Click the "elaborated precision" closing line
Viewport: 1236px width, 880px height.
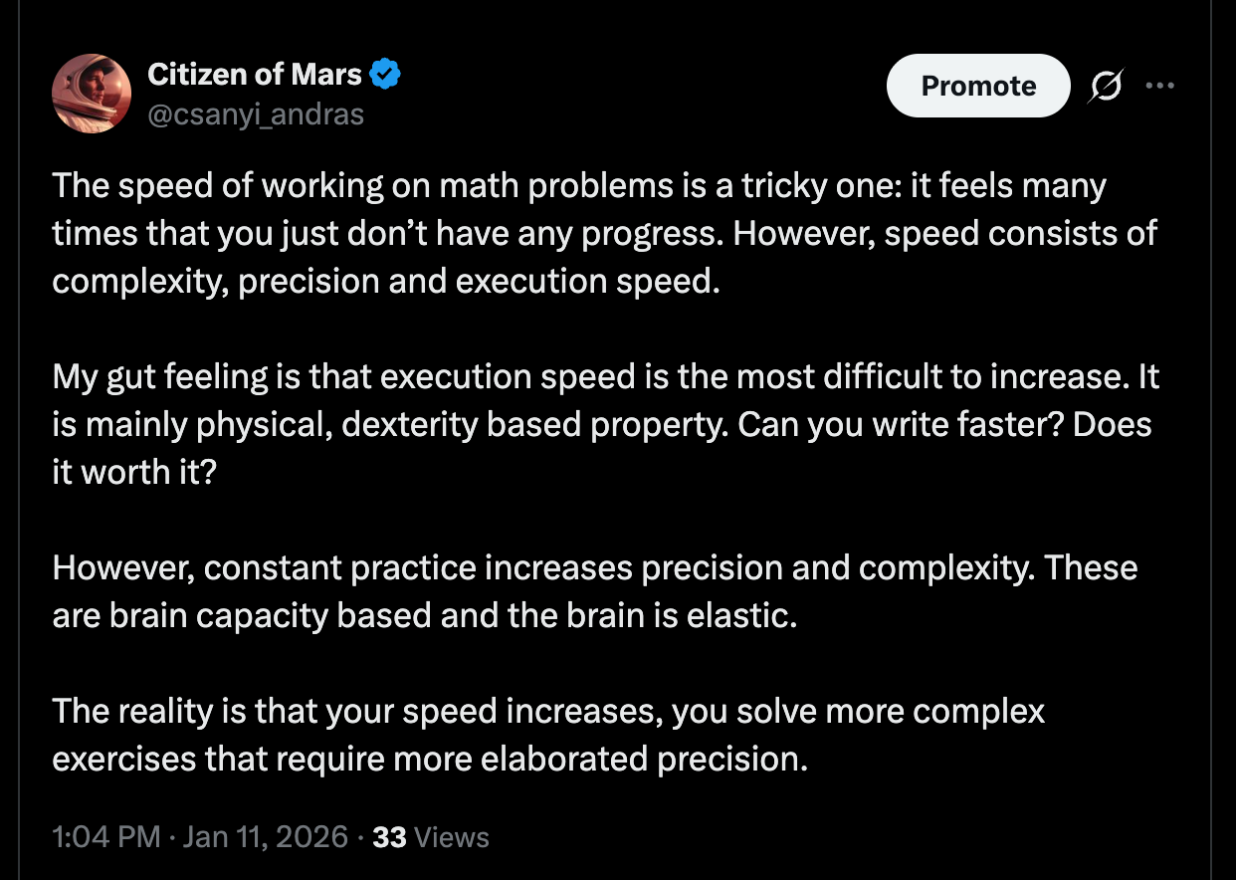[429, 760]
